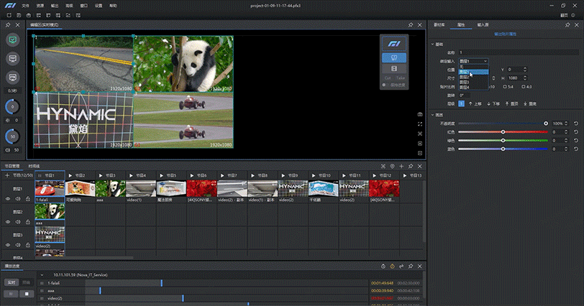Click the top round screen icon in the left sidebar
The image size is (584, 306).
pyautogui.click(x=14, y=40)
